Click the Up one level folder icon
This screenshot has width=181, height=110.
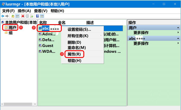[13, 16]
